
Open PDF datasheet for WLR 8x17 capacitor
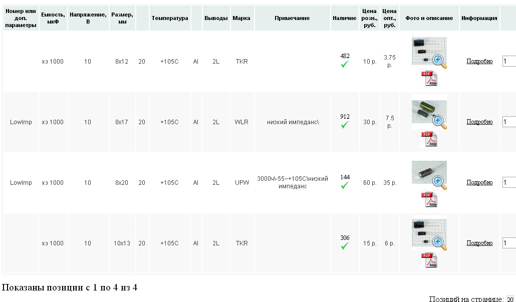pos(429,139)
